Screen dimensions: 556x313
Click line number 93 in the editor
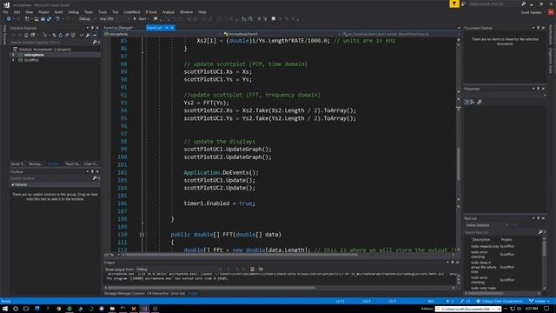point(123,103)
